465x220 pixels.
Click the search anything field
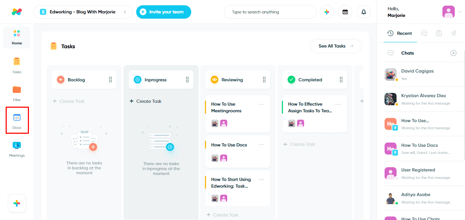(x=270, y=12)
